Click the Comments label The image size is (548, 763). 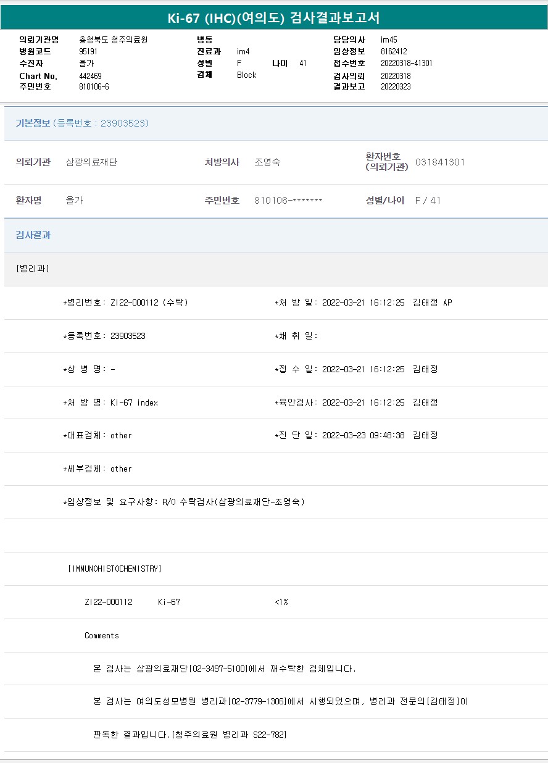tap(102, 635)
